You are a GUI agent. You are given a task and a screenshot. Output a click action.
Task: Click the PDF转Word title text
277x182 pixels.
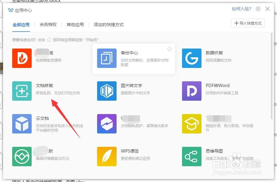218,86
